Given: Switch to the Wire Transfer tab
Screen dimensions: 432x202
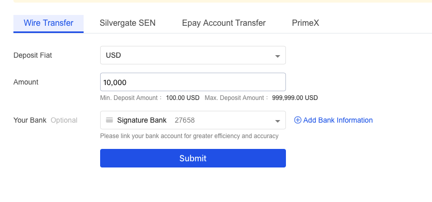Looking at the screenshot, I should tap(49, 23).
